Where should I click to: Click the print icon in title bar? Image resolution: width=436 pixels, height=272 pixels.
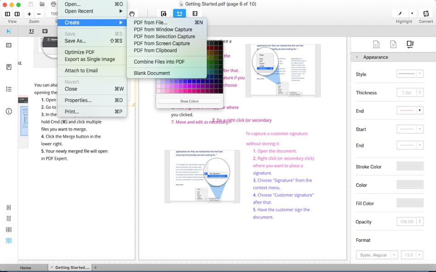click(53, 4)
